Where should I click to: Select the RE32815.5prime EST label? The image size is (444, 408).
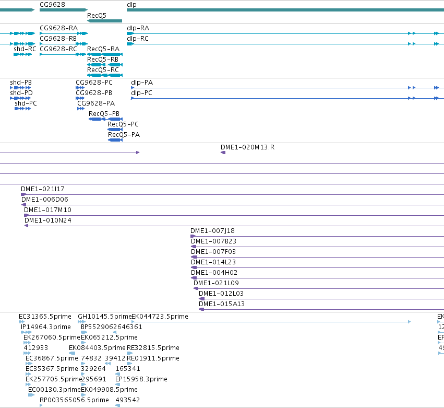(x=153, y=348)
